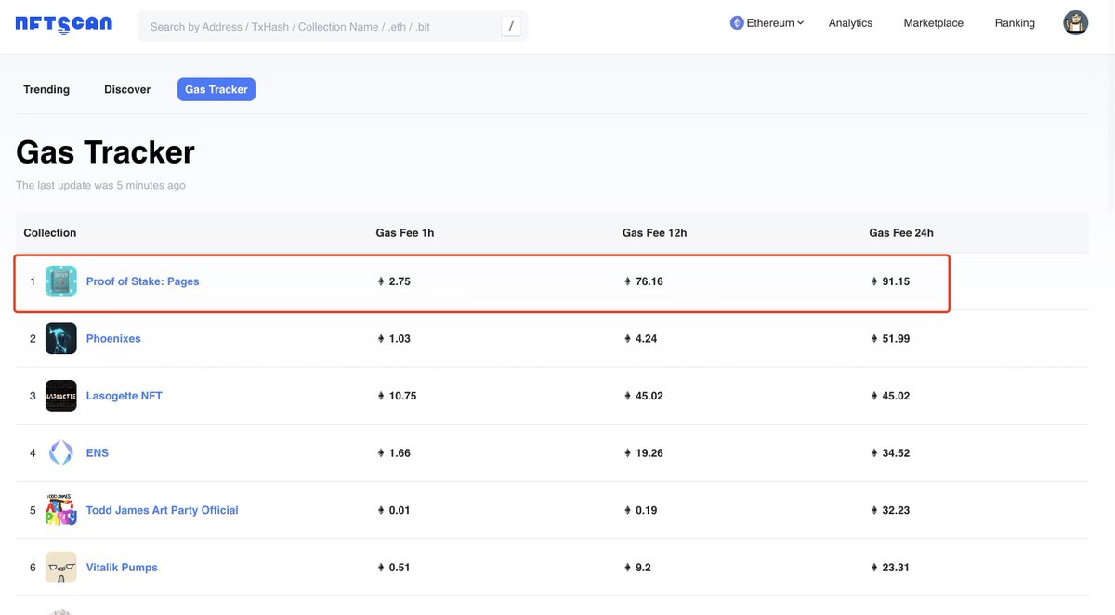The height and width of the screenshot is (615, 1115).
Task: Open the Phoenixes collection link
Action: pos(113,338)
